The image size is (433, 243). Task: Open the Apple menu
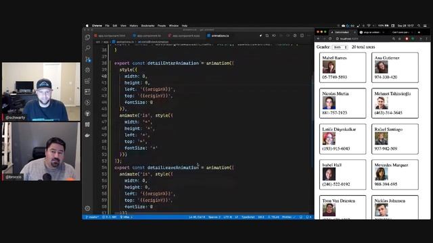click(87, 26)
